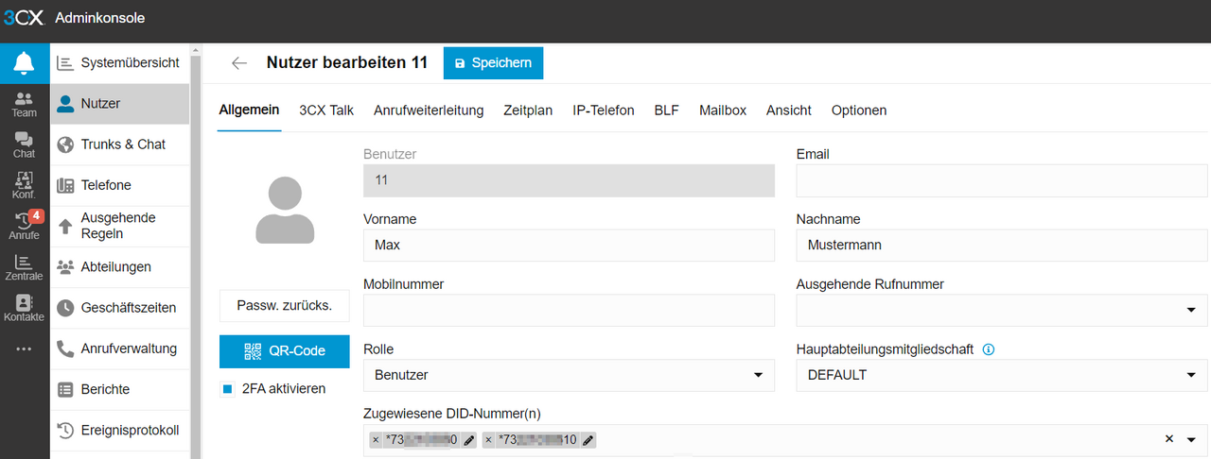
Task: Open the notifications bell icon
Action: pyautogui.click(x=25, y=63)
